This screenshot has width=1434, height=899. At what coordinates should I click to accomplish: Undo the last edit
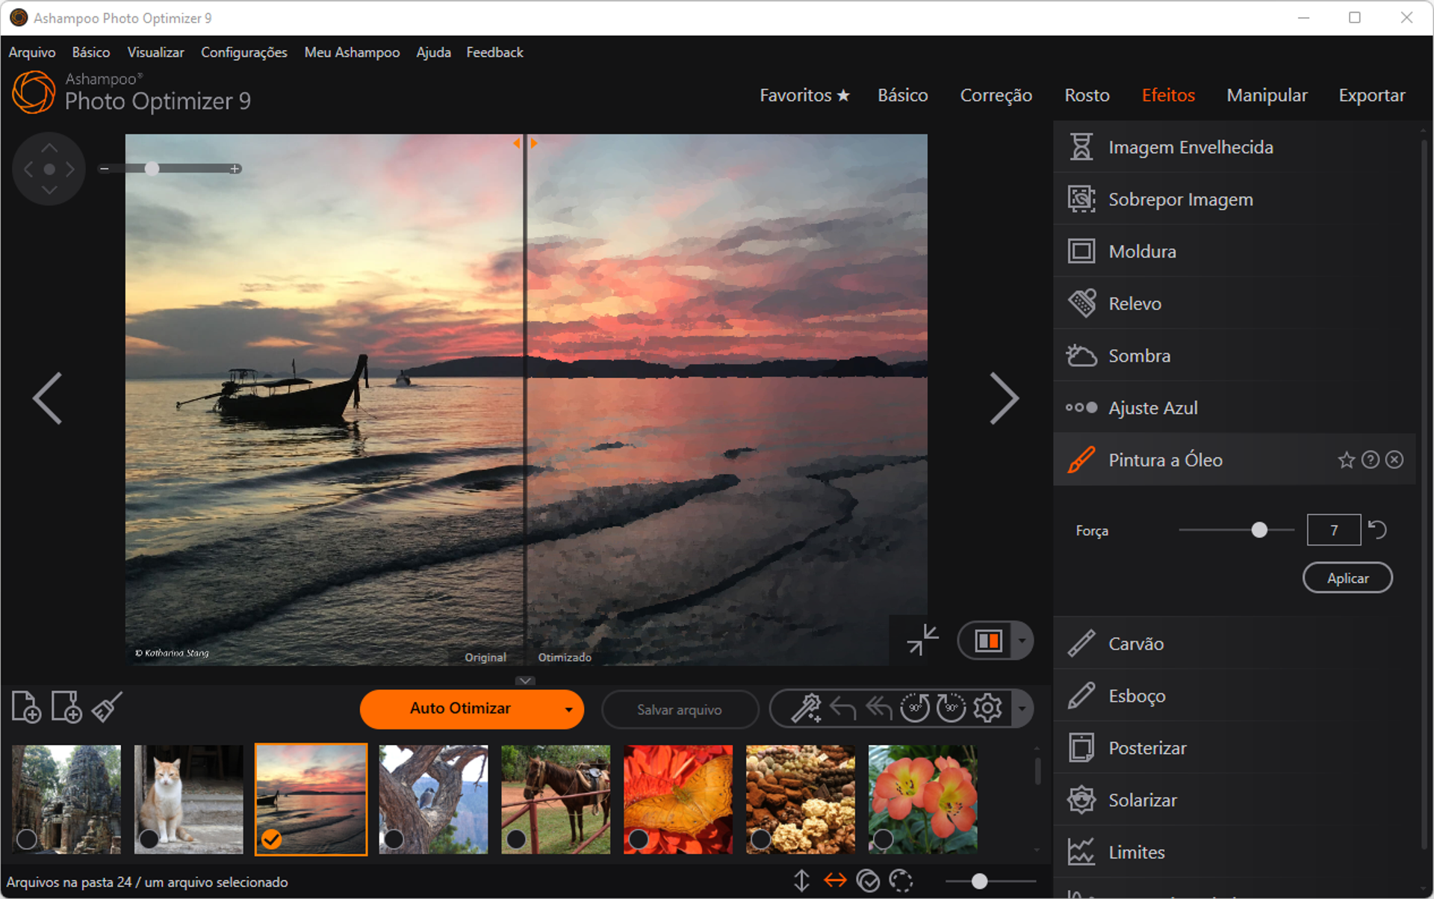pyautogui.click(x=842, y=708)
